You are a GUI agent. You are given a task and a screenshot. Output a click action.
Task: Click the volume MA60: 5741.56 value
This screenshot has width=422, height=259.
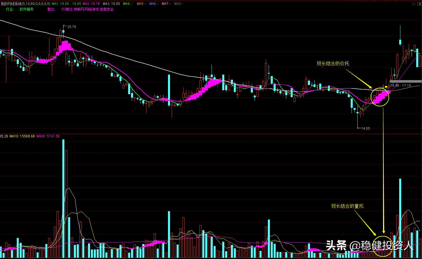pyautogui.click(x=48, y=136)
